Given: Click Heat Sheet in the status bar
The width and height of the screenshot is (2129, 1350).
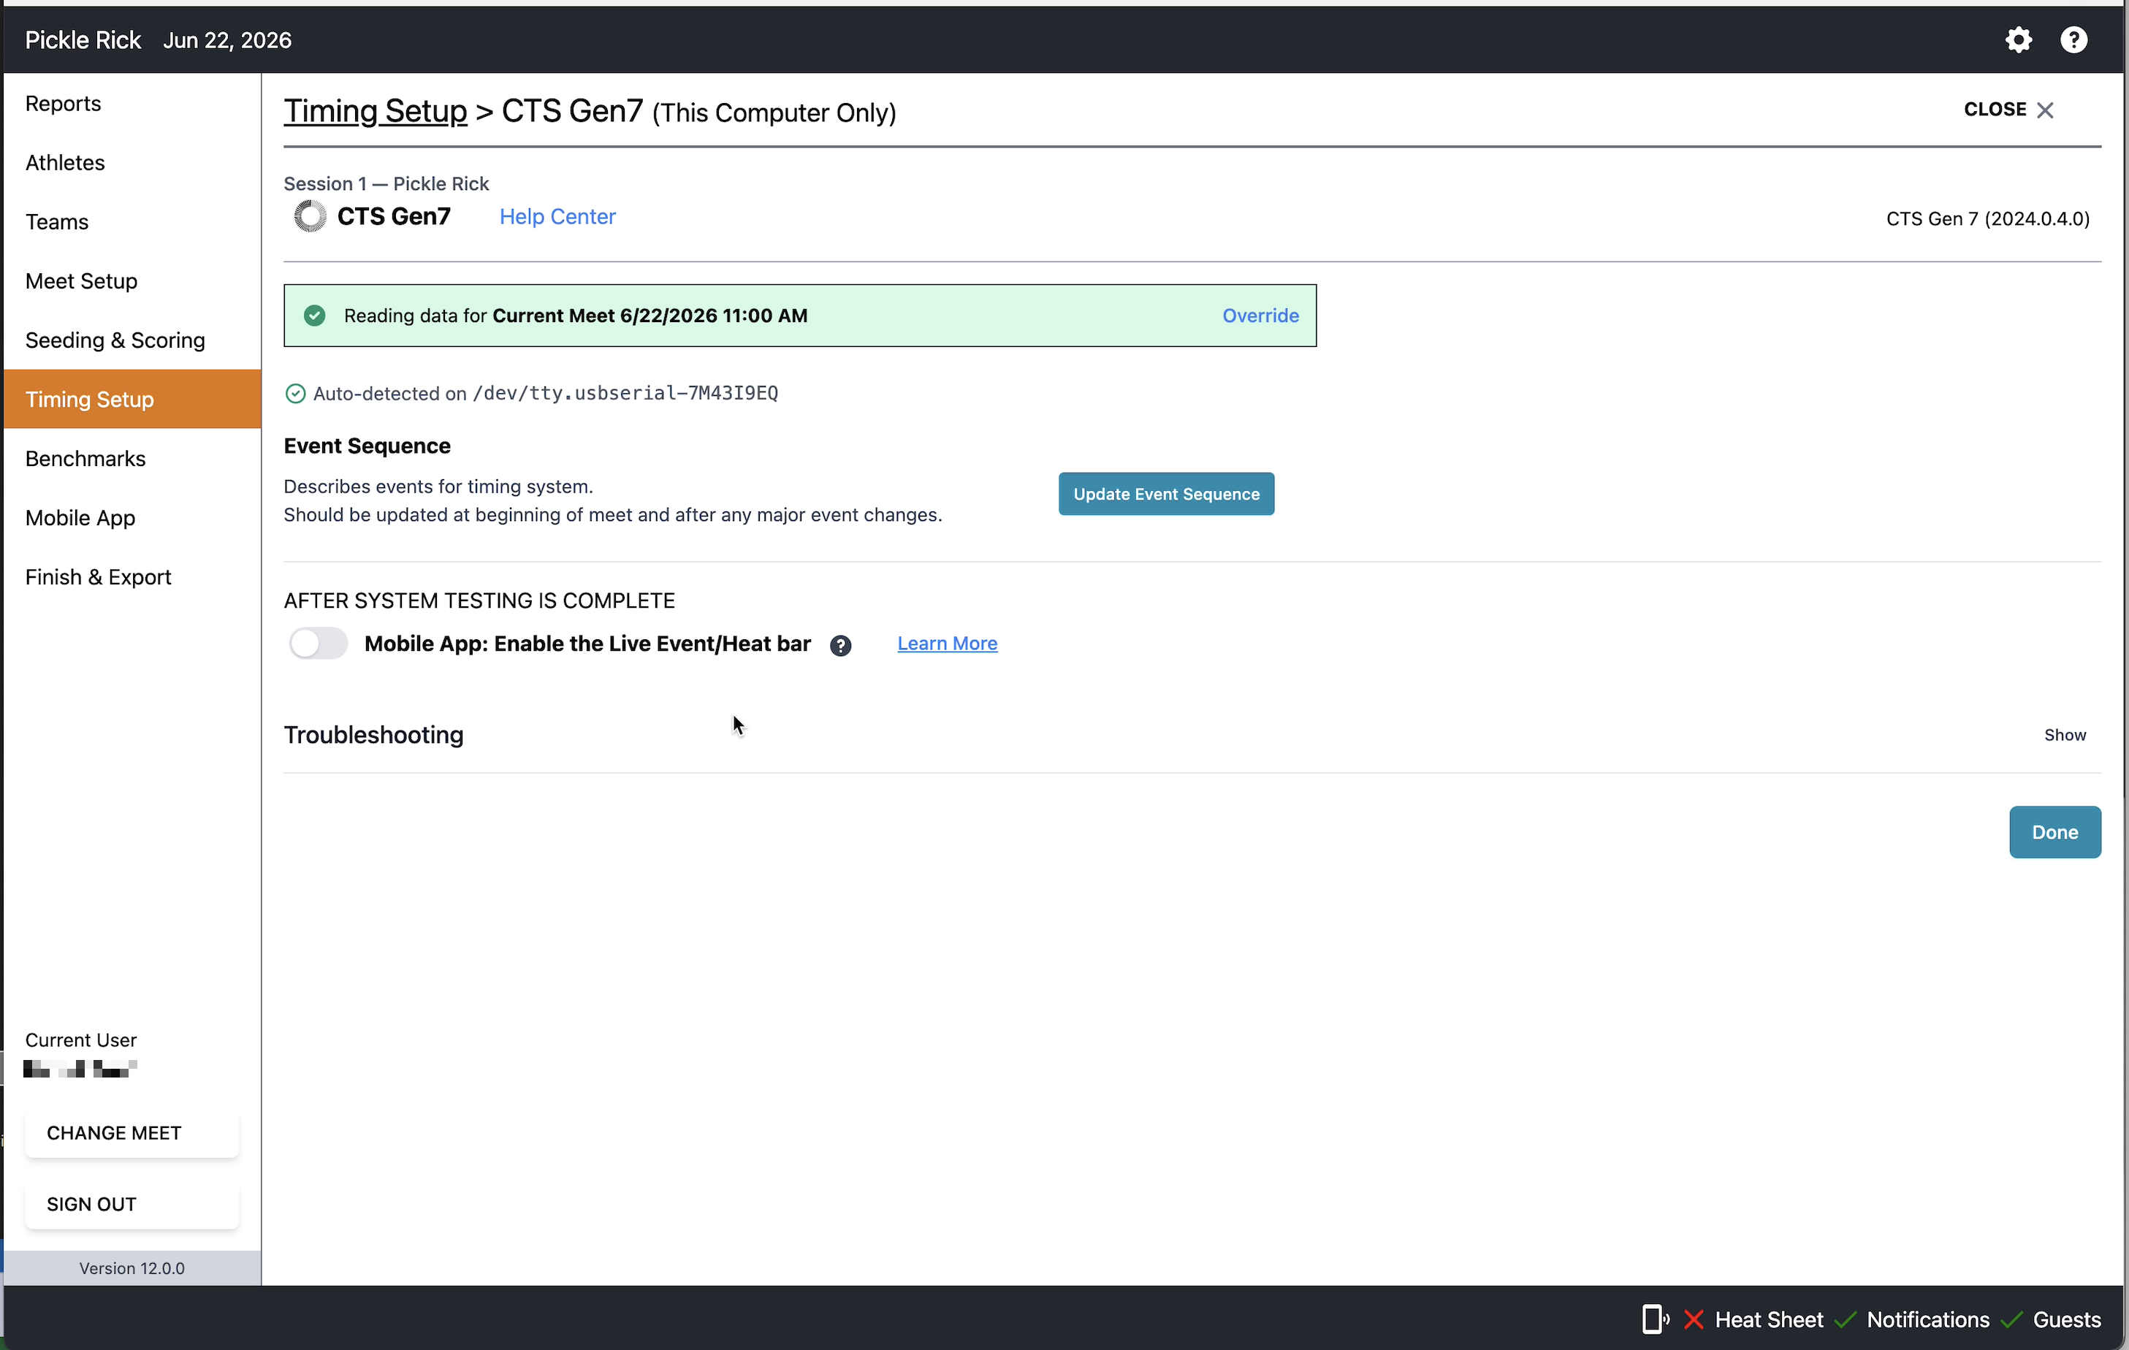Looking at the screenshot, I should coord(1768,1319).
